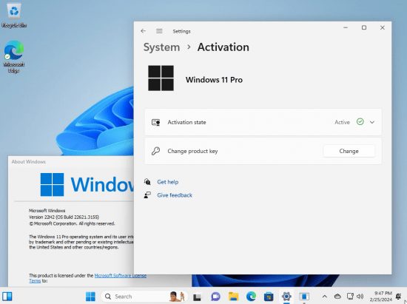Open Microsoft Store from taskbar
Screen dimensions: 407x304
269,297
